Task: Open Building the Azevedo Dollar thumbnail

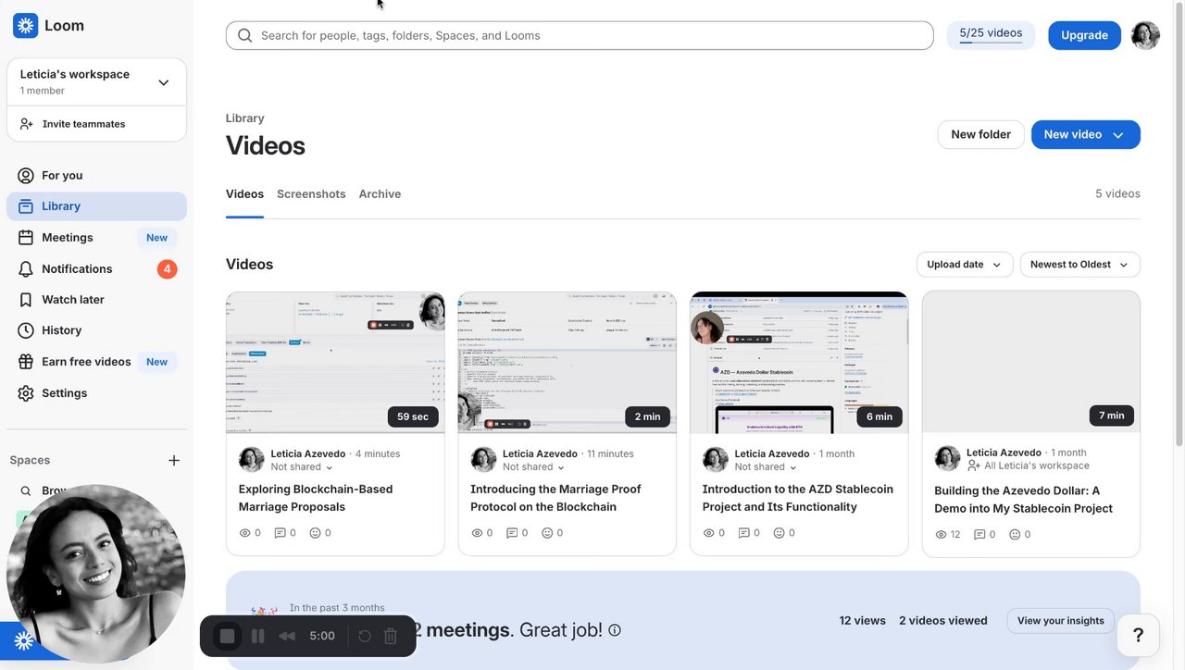Action: [x=1031, y=362]
